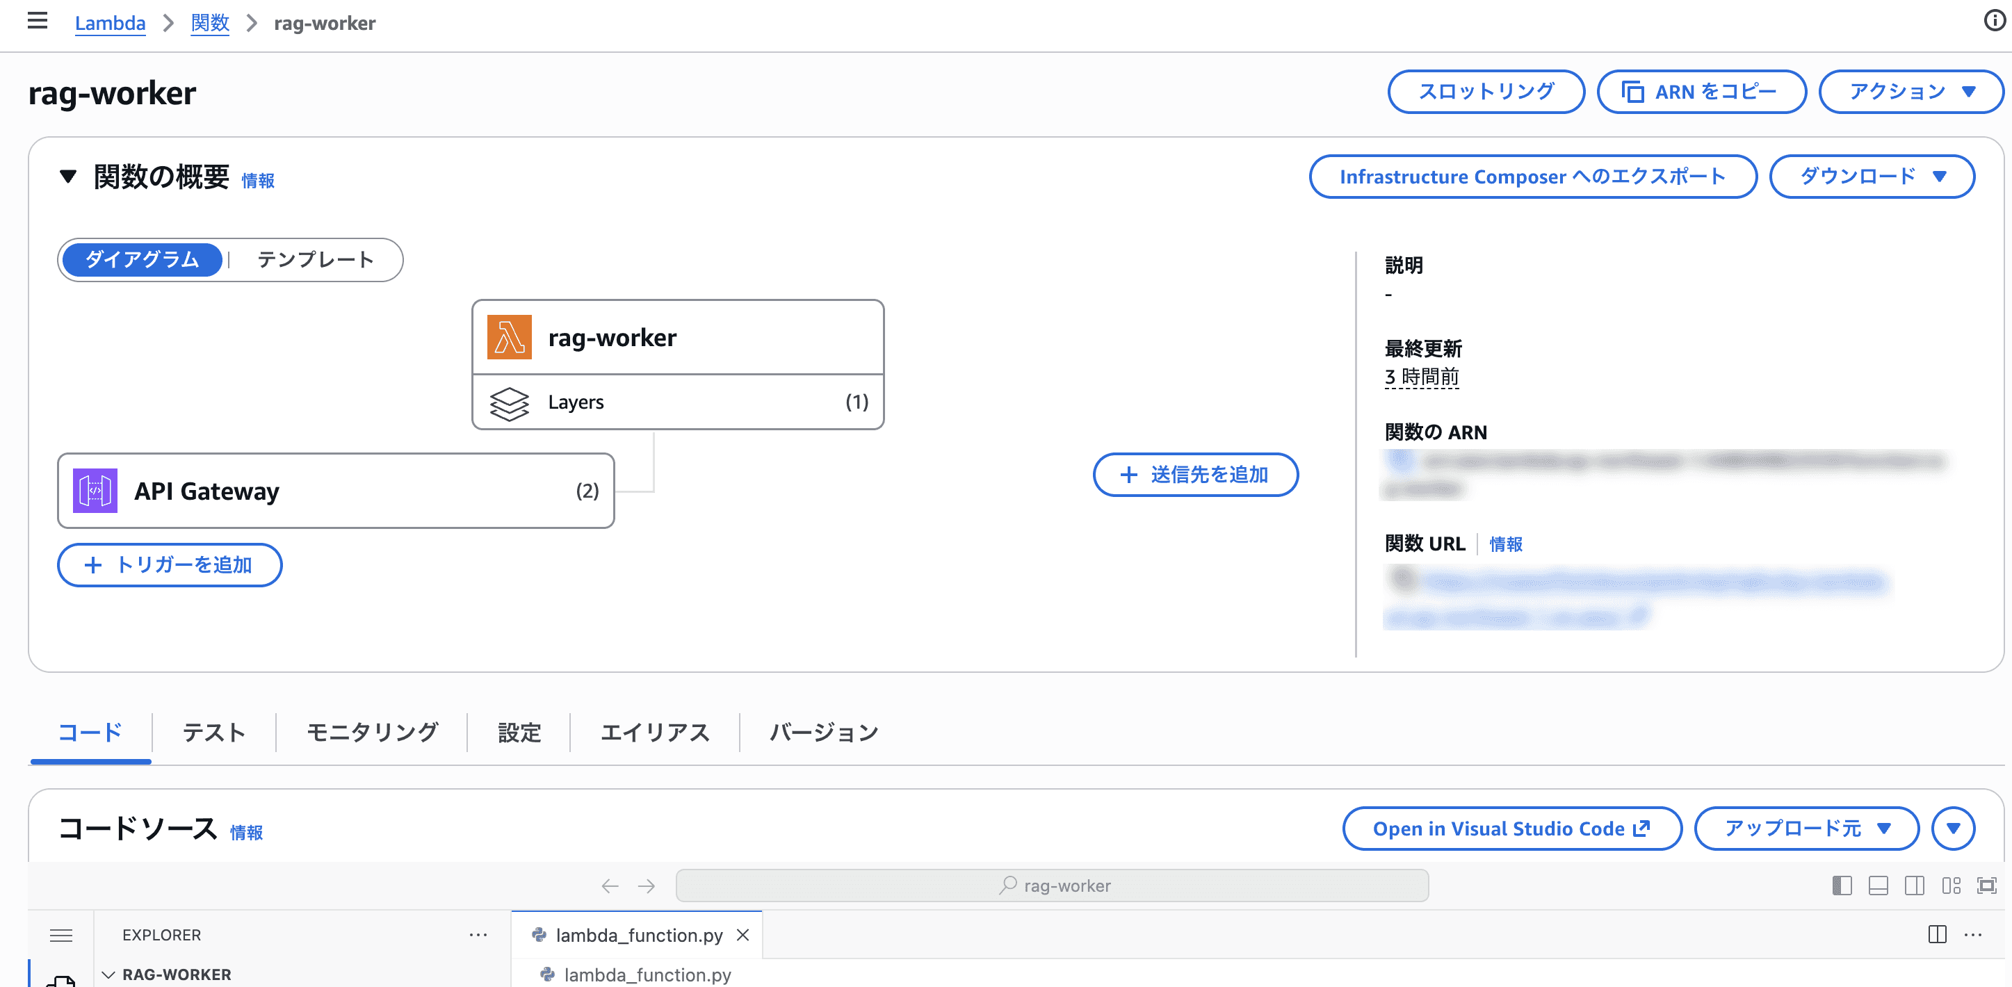Toggle the editor primary sidebar layout icon
The height and width of the screenshot is (987, 2012).
1842,886
